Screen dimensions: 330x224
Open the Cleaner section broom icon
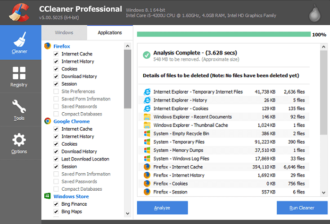(20, 39)
